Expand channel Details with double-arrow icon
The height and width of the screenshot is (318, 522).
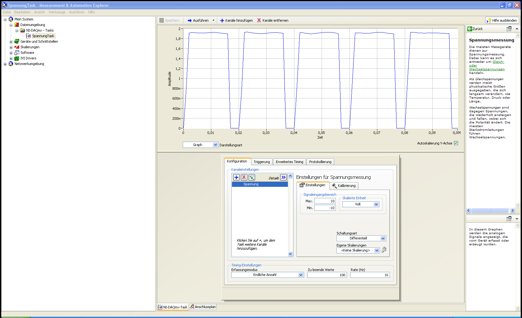pos(284,177)
